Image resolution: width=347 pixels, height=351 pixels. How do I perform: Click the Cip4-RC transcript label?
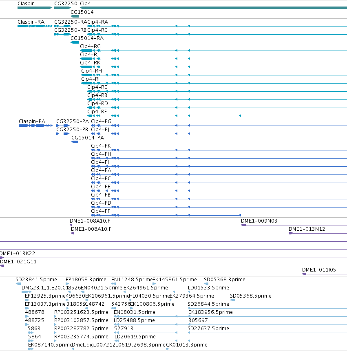tap(97, 30)
